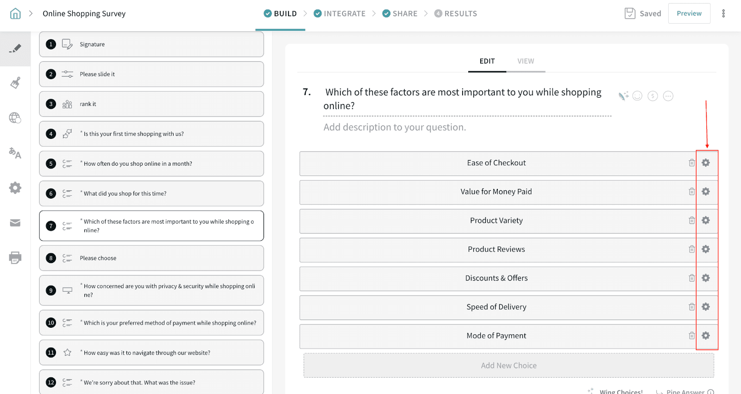Open the translation language sidebar icon
The width and height of the screenshot is (741, 394).
pos(15,153)
